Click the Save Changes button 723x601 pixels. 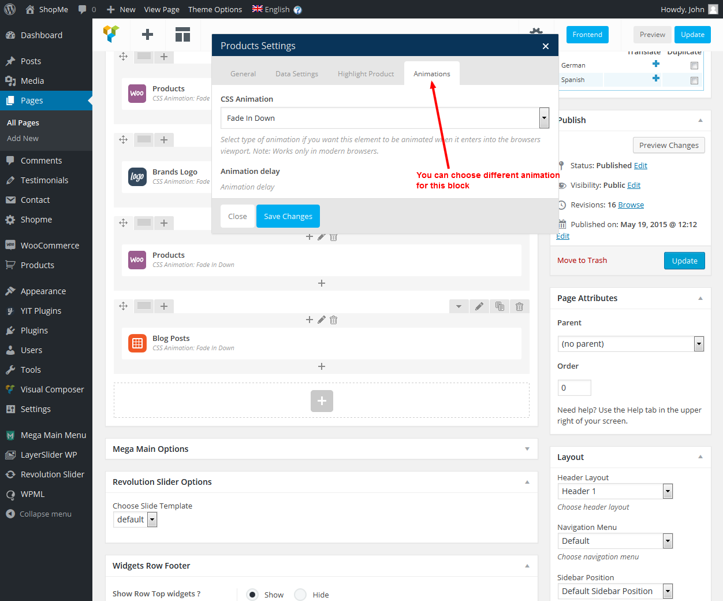coord(288,216)
